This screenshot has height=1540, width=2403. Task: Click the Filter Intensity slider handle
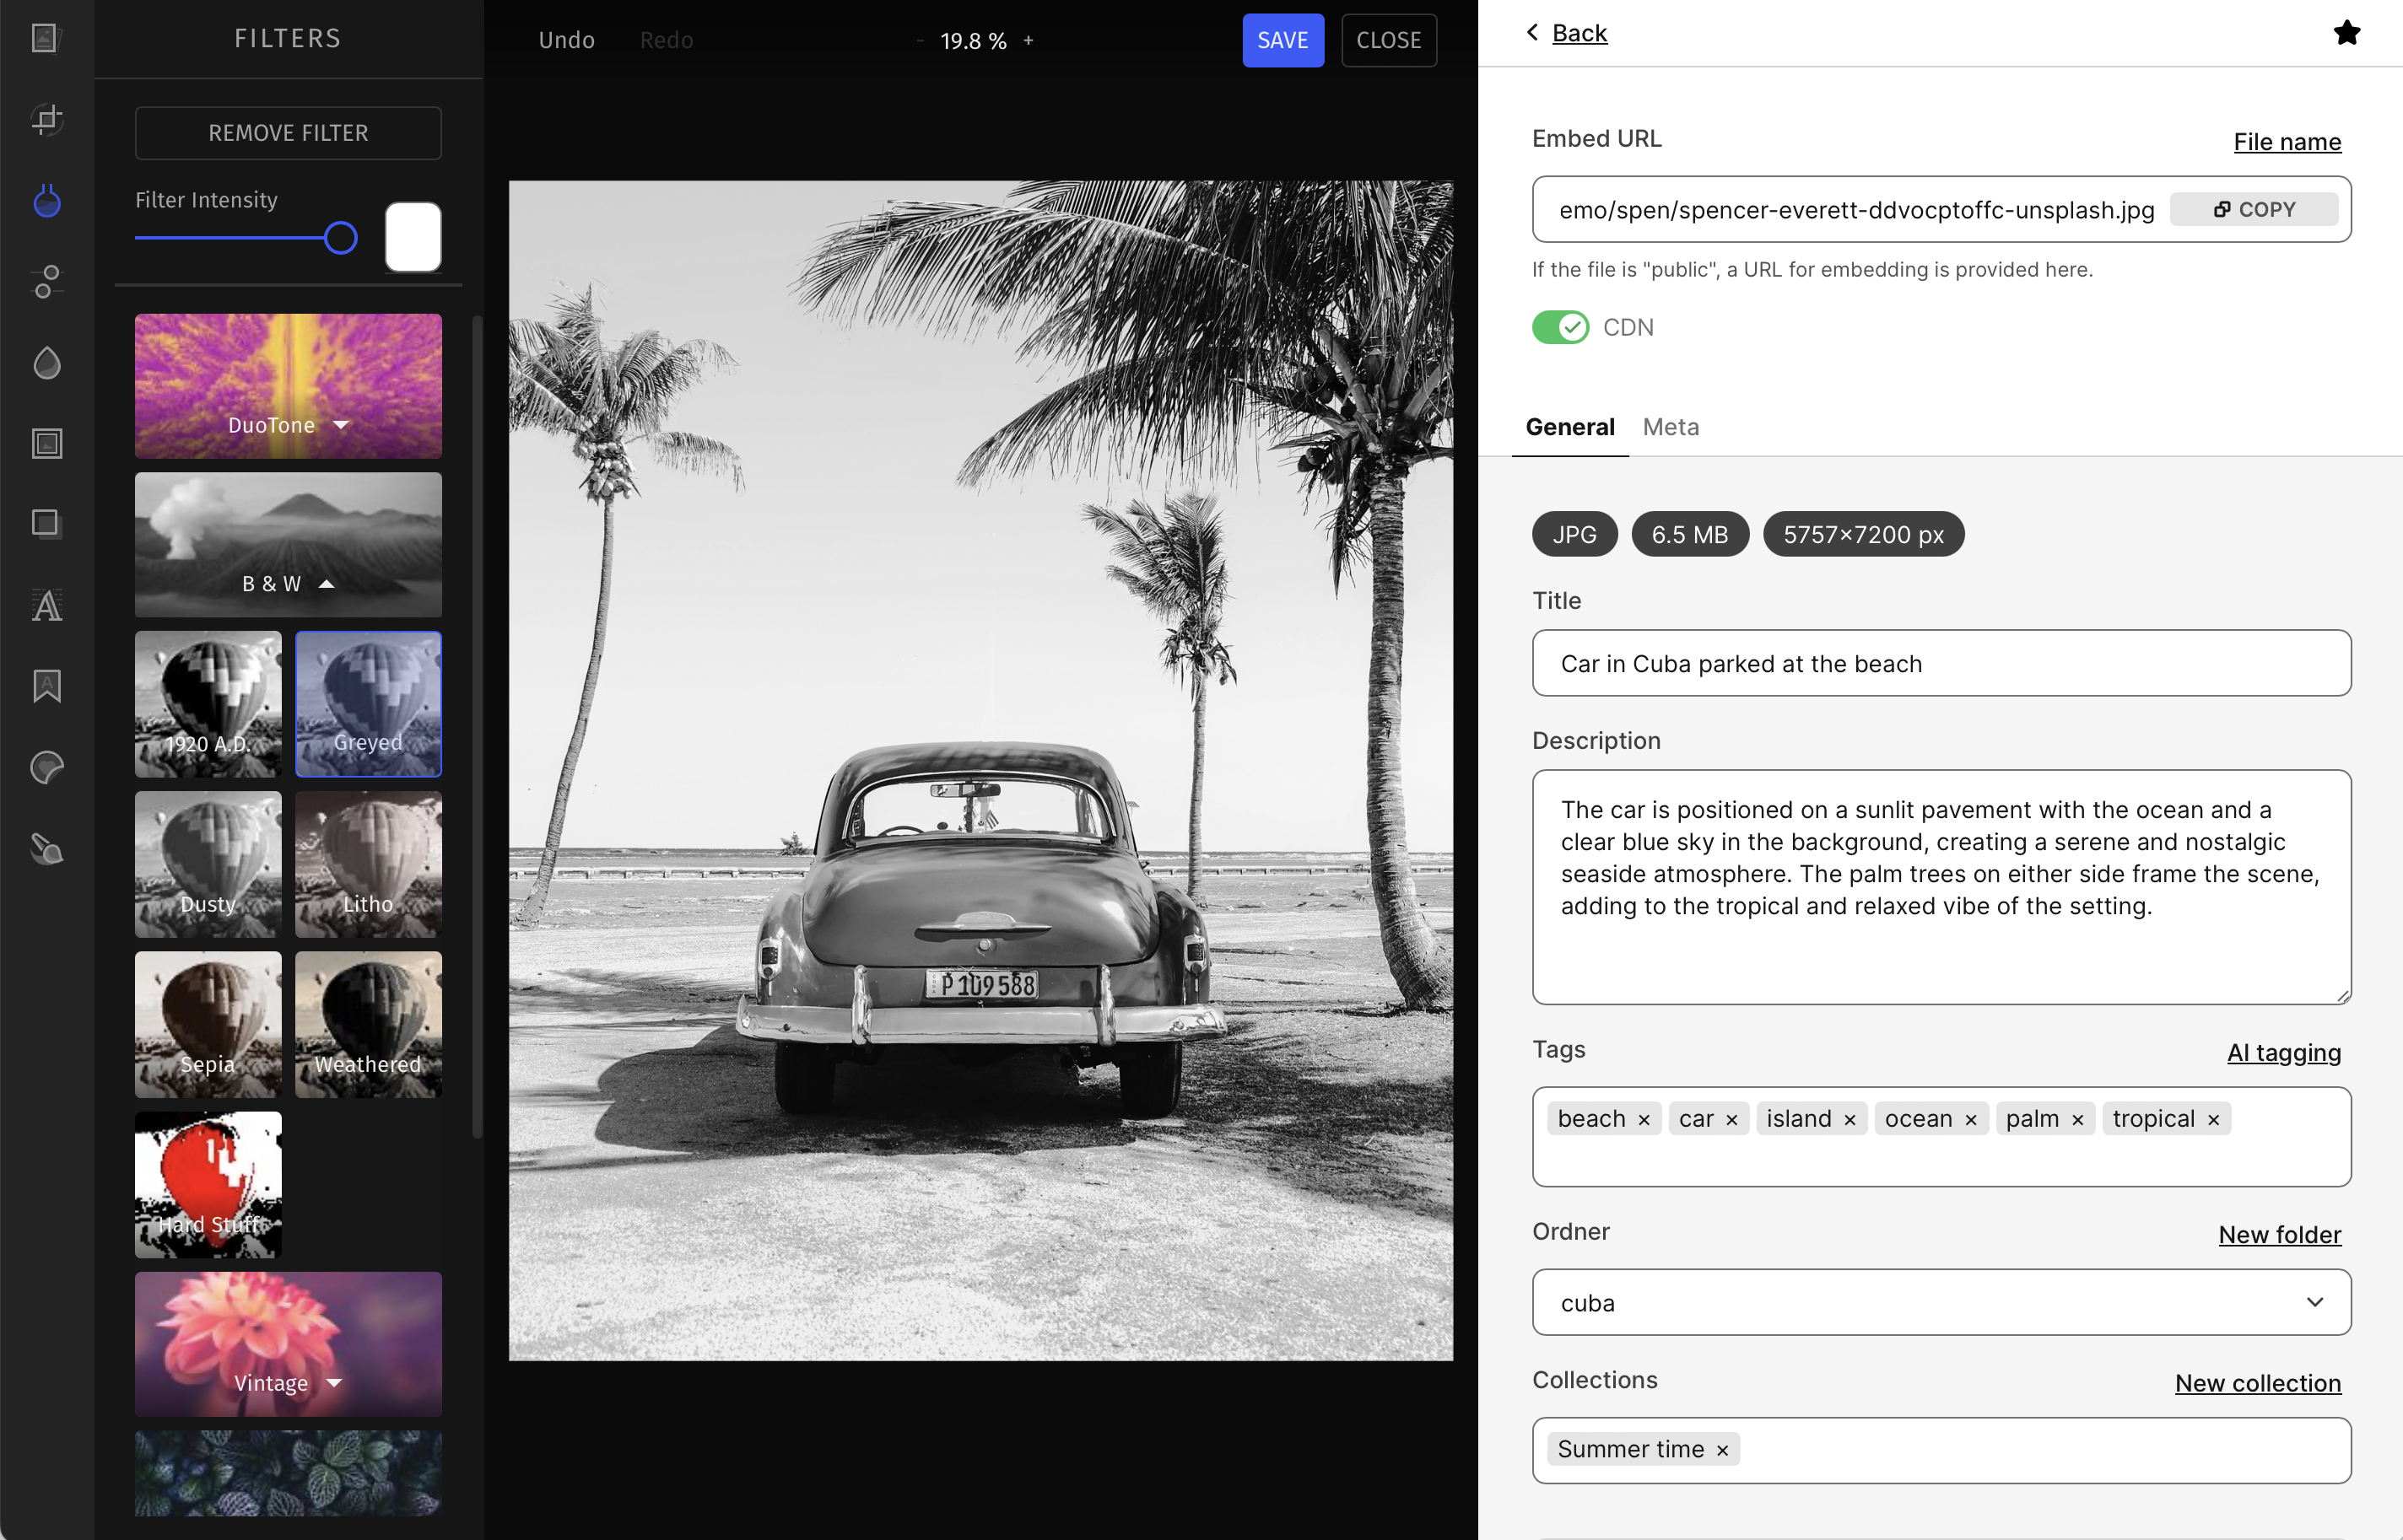click(x=341, y=238)
